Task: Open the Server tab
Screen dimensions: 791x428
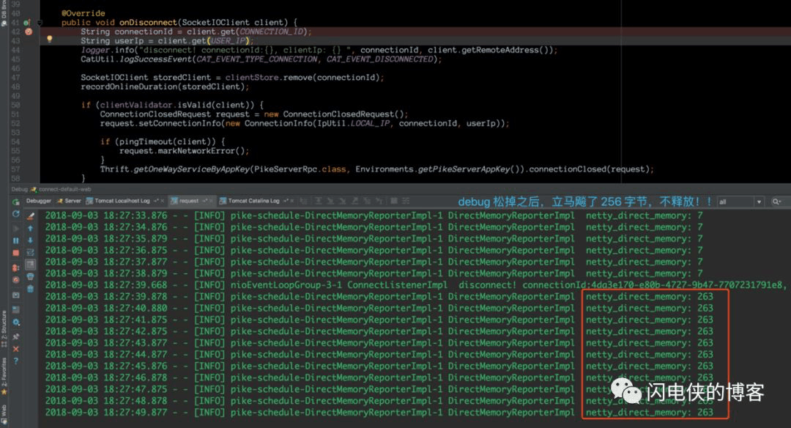Action: (69, 201)
